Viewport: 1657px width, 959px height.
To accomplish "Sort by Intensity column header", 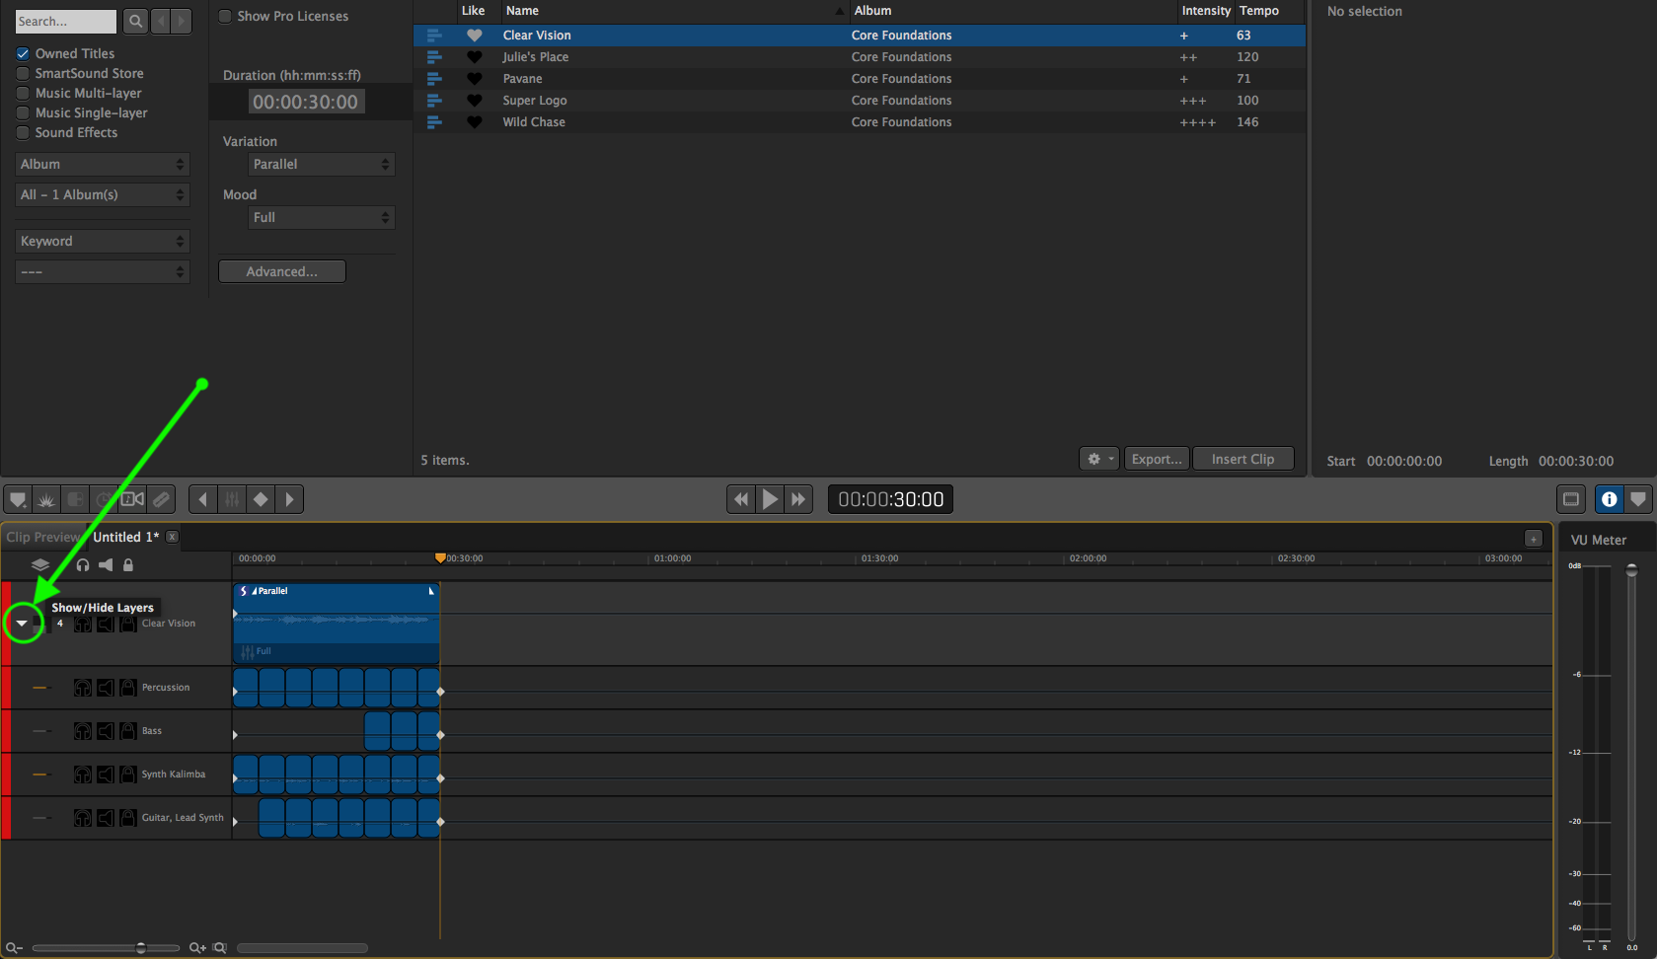I will click(x=1206, y=11).
